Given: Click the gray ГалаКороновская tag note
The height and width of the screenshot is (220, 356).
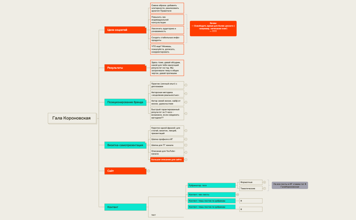Looking at the screenshot, I should click(290, 185).
